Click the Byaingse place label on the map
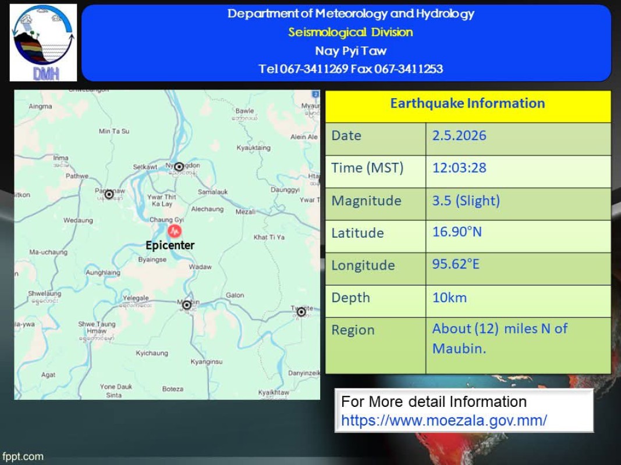Image resolution: width=621 pixels, height=465 pixels. (x=152, y=259)
